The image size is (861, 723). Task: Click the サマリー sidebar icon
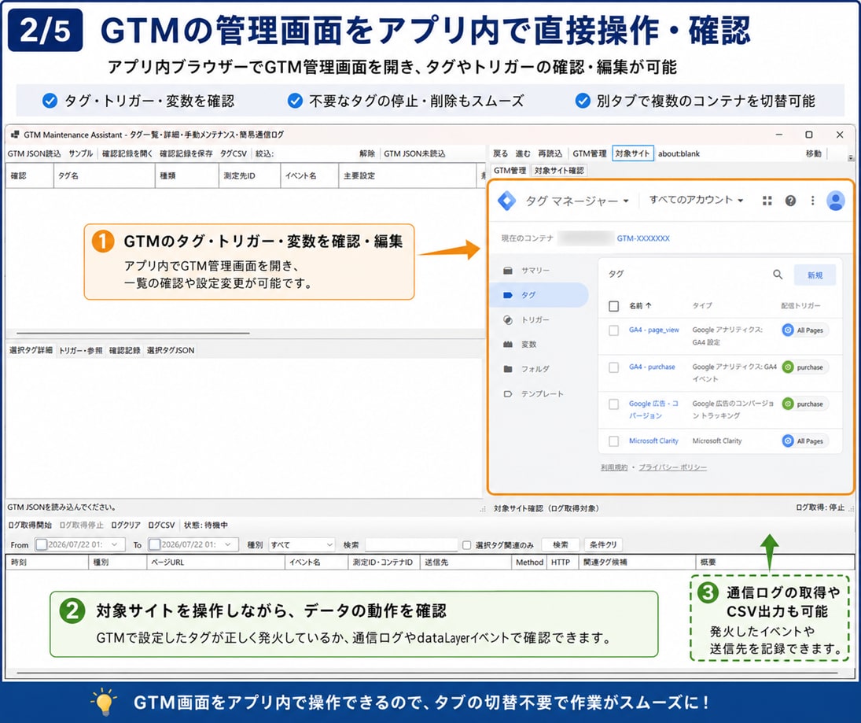coord(508,271)
